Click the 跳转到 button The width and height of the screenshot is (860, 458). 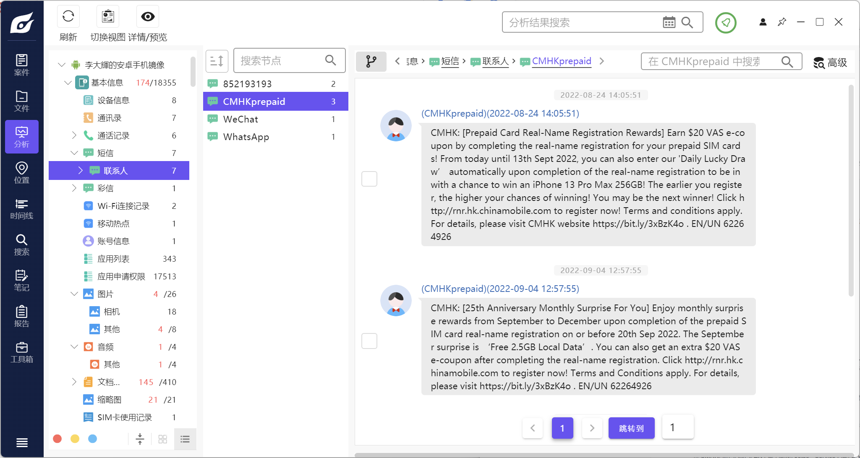631,428
